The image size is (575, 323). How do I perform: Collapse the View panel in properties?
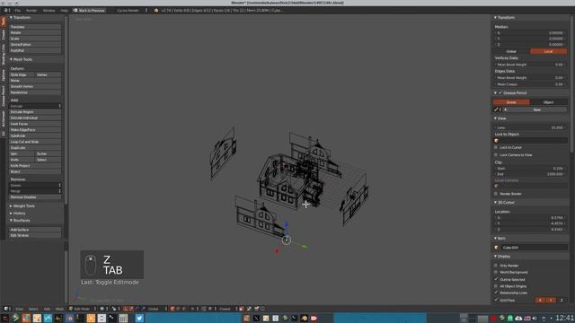point(500,118)
